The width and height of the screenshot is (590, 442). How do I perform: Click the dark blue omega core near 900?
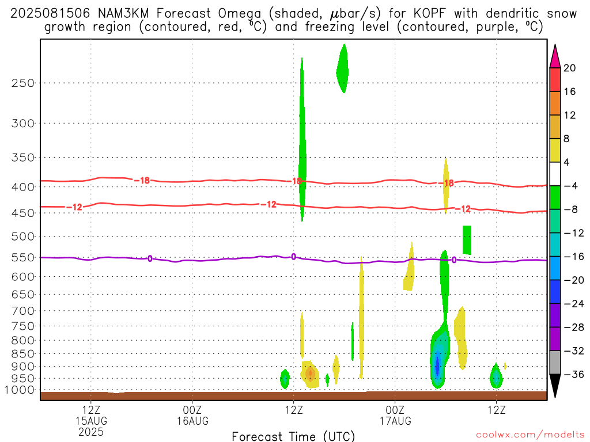tap(437, 364)
